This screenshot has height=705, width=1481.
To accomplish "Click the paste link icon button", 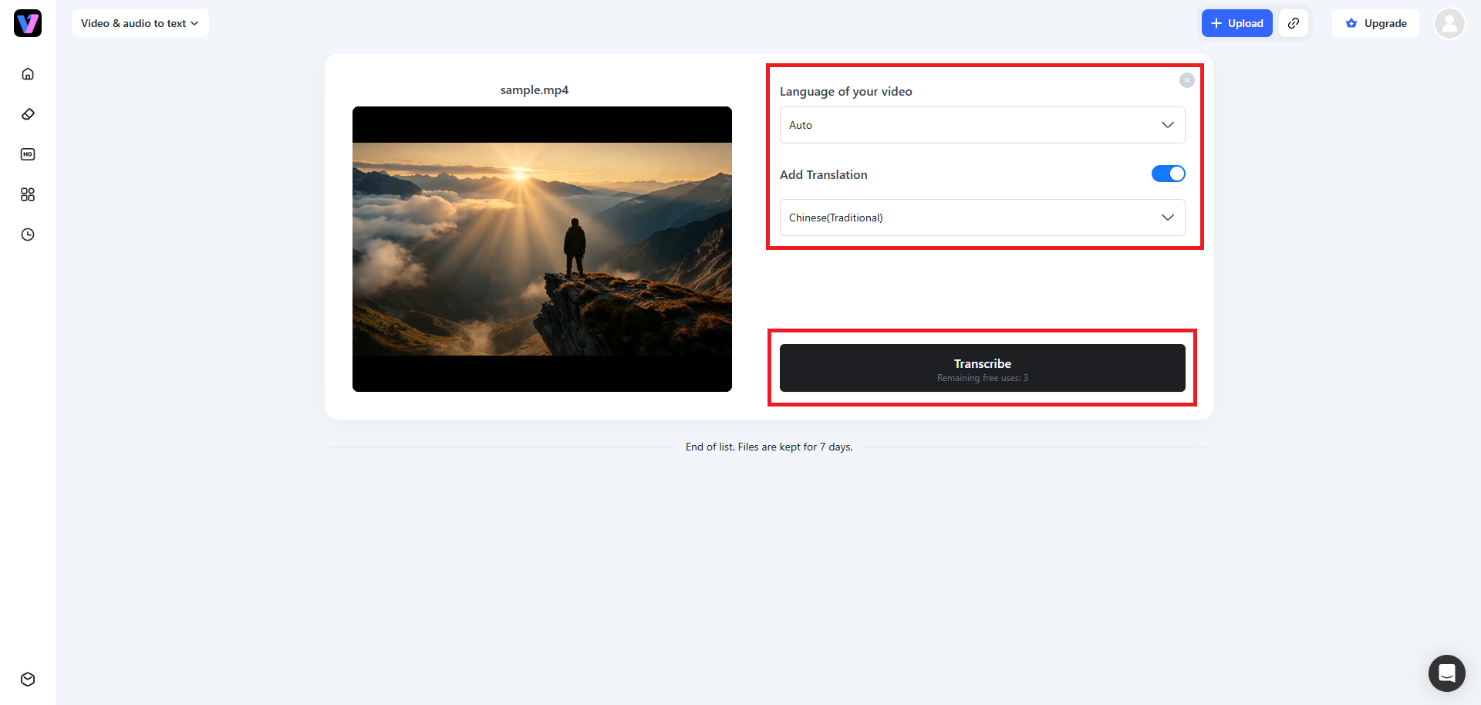I will [1294, 23].
